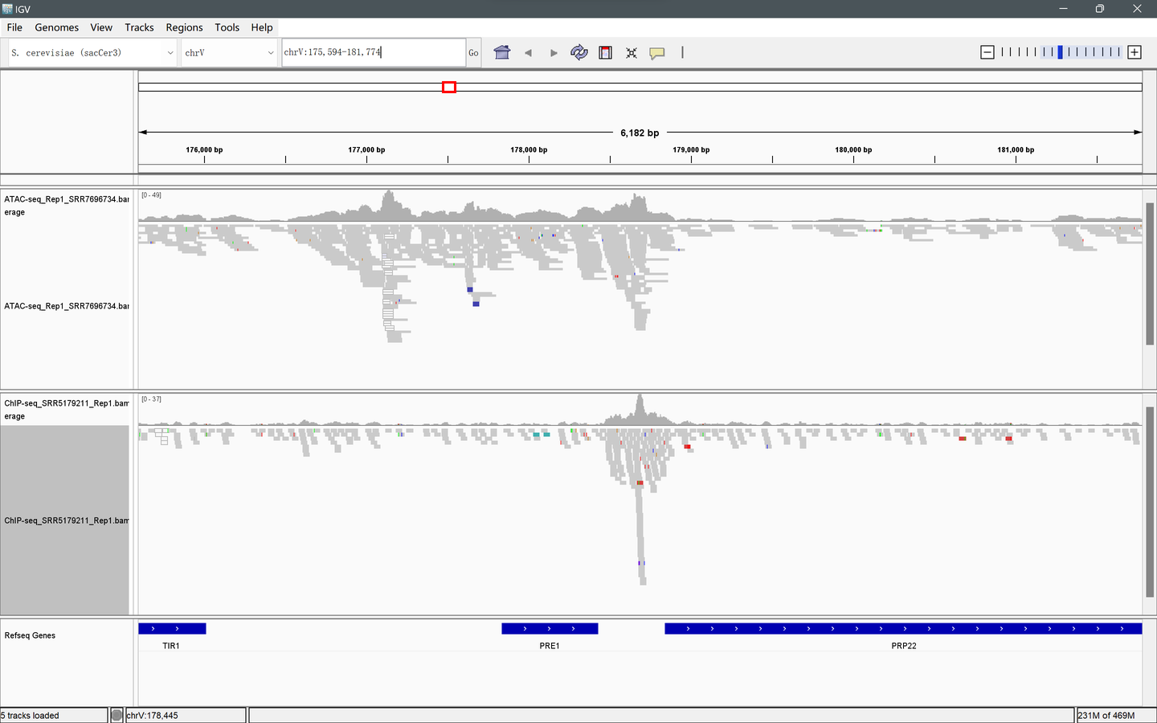Zoom out using the minus button
The width and height of the screenshot is (1157, 723).
987,51
